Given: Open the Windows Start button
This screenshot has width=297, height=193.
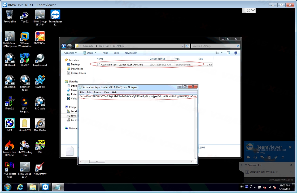Looking at the screenshot, I should (x=8, y=187).
